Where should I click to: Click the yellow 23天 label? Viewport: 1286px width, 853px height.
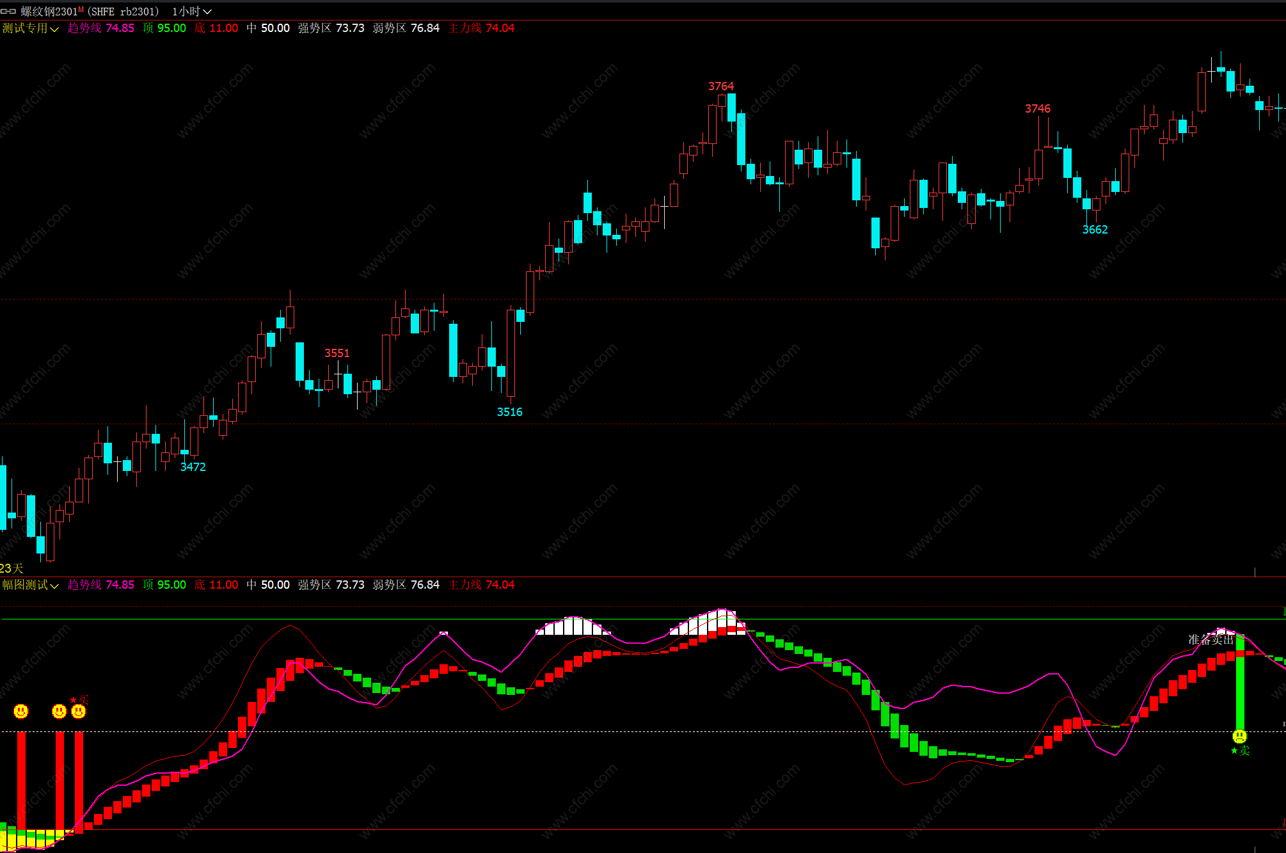coord(12,568)
